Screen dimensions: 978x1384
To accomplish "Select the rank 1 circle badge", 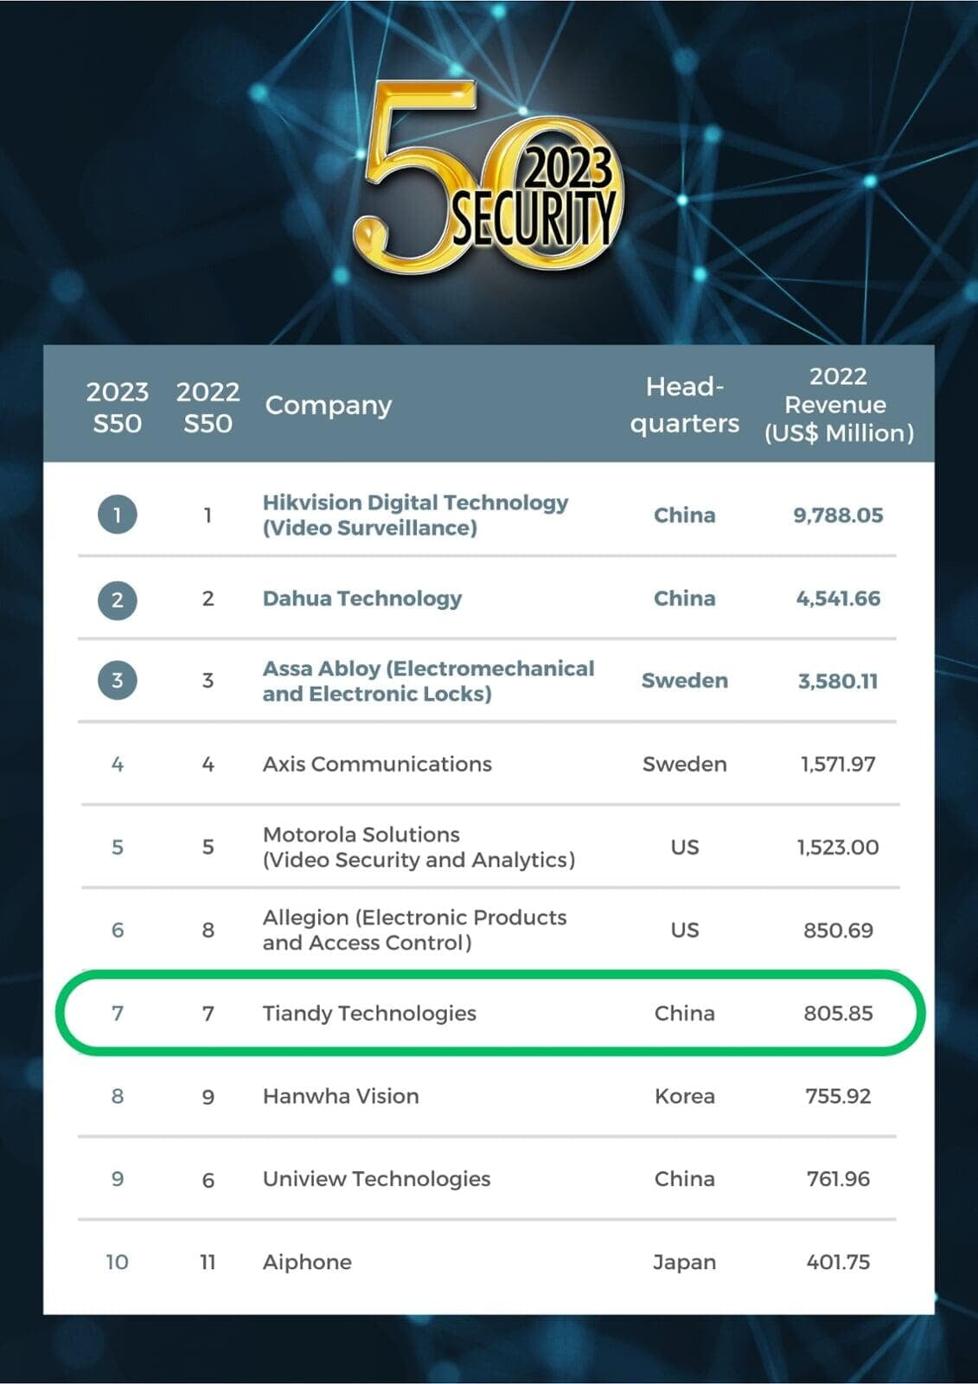I will point(118,515).
